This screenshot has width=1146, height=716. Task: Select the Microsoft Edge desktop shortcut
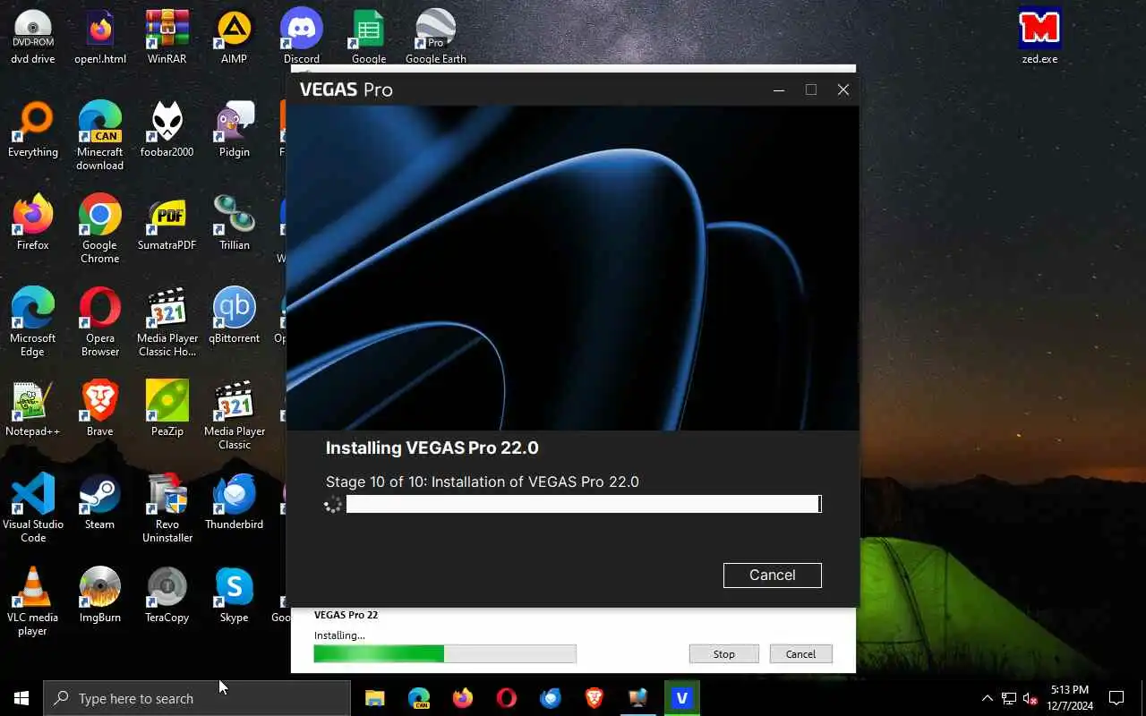click(32, 322)
